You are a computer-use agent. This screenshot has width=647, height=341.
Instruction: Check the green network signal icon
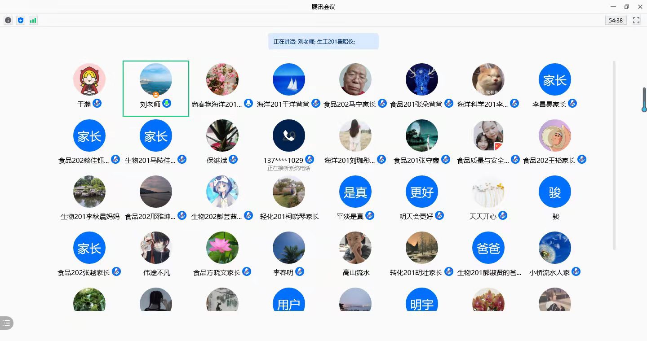coord(33,20)
